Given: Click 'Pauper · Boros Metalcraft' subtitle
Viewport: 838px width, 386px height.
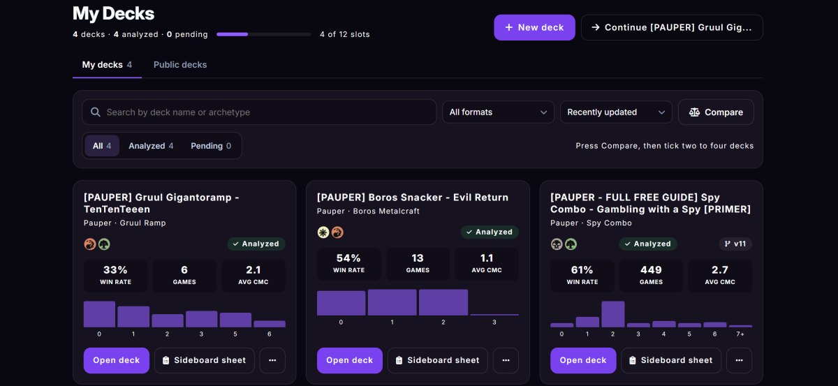Looking at the screenshot, I should [368, 211].
